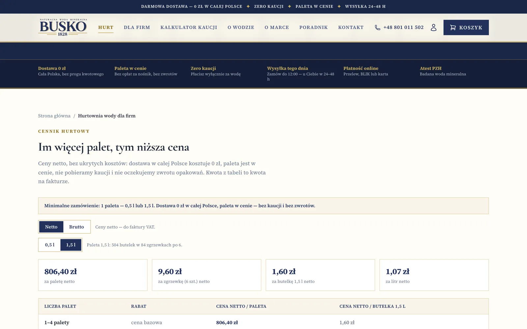Click the 9,60 zł za zgrzewkę card

click(207, 275)
